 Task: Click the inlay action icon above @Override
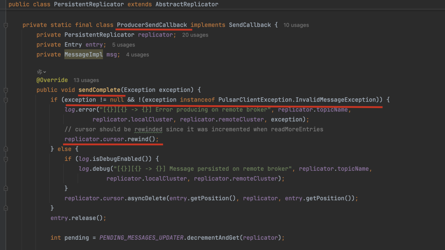40,72
